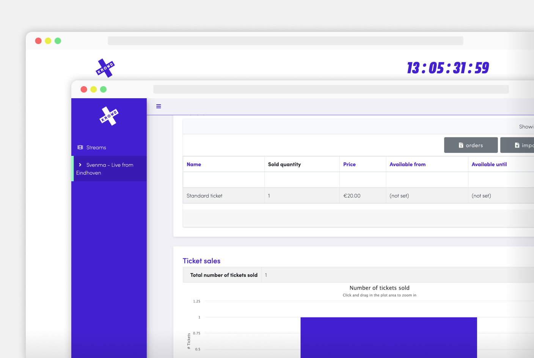Image resolution: width=534 pixels, height=358 pixels.
Task: Click the "1.25" y-axis label
Action: coord(196,301)
